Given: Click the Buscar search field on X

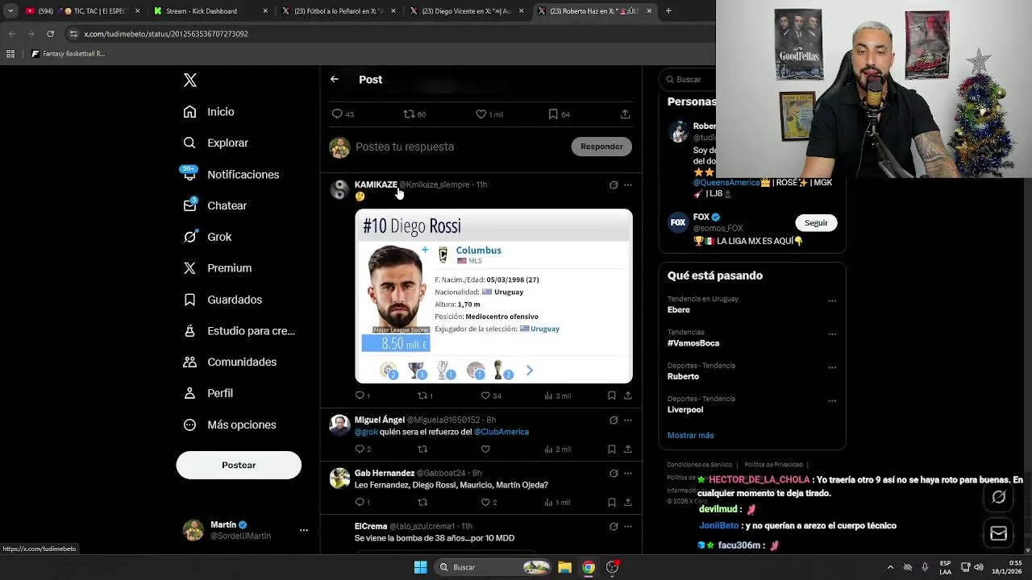Looking at the screenshot, I should [687, 80].
